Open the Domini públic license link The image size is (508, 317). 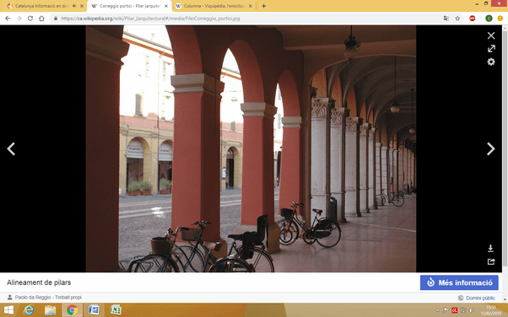[480, 298]
